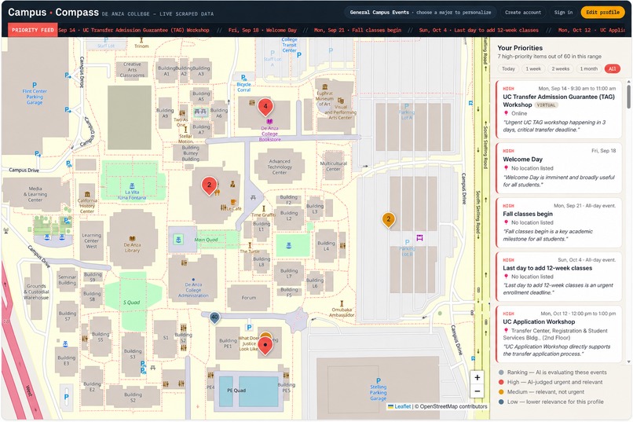Click the red cluster marker over Campus Center

click(x=209, y=185)
